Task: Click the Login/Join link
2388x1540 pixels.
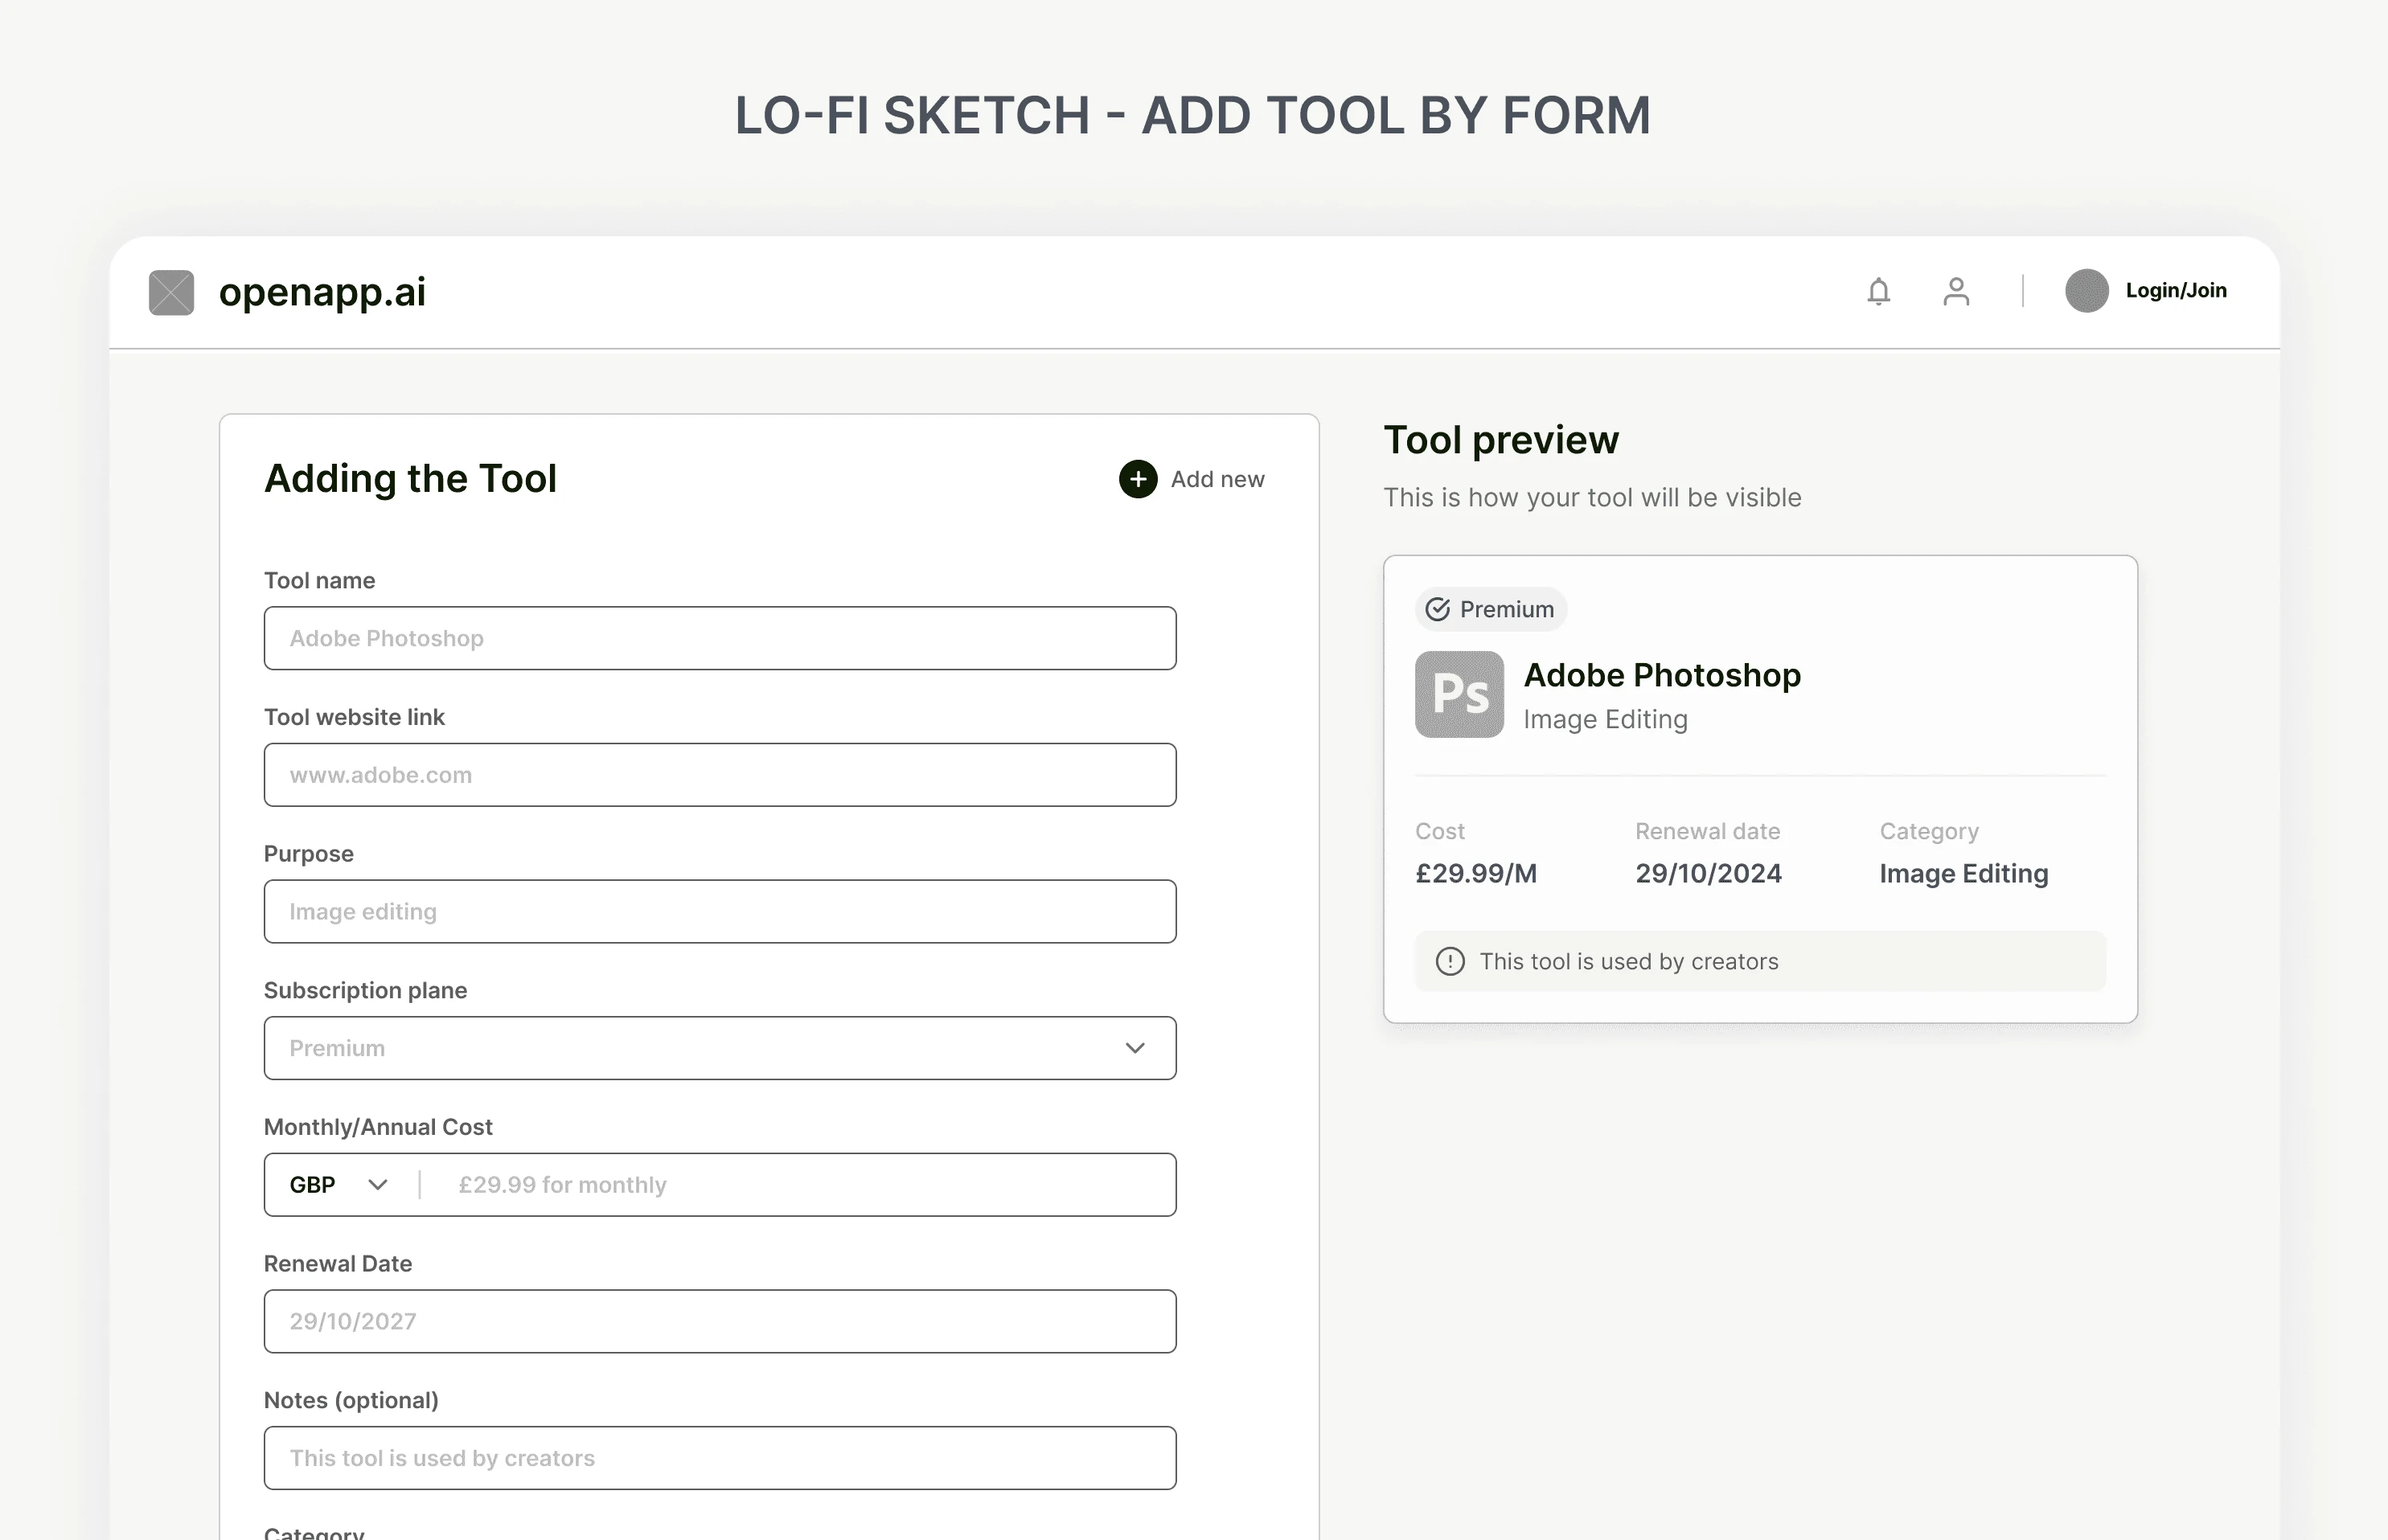Action: click(2176, 291)
